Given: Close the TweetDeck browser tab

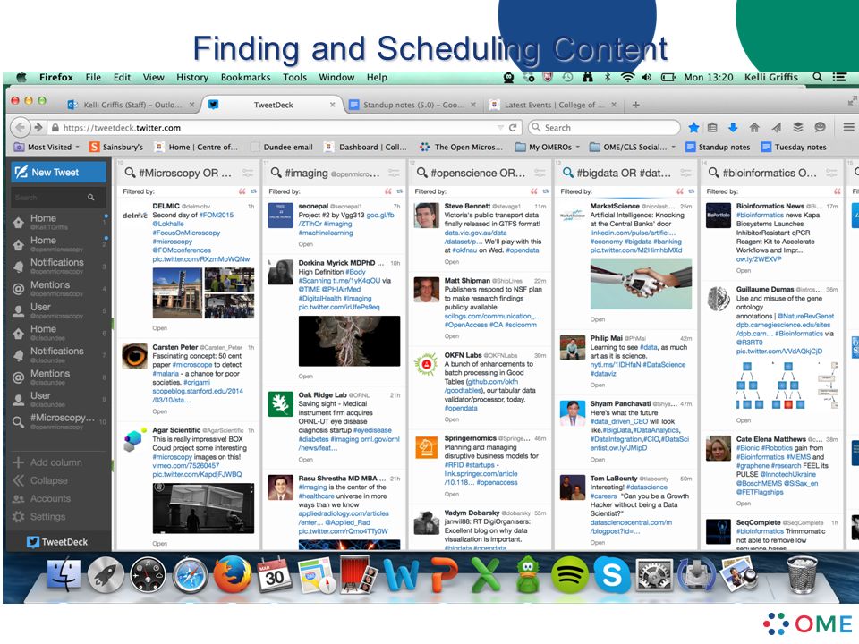Looking at the screenshot, I should 332,105.
